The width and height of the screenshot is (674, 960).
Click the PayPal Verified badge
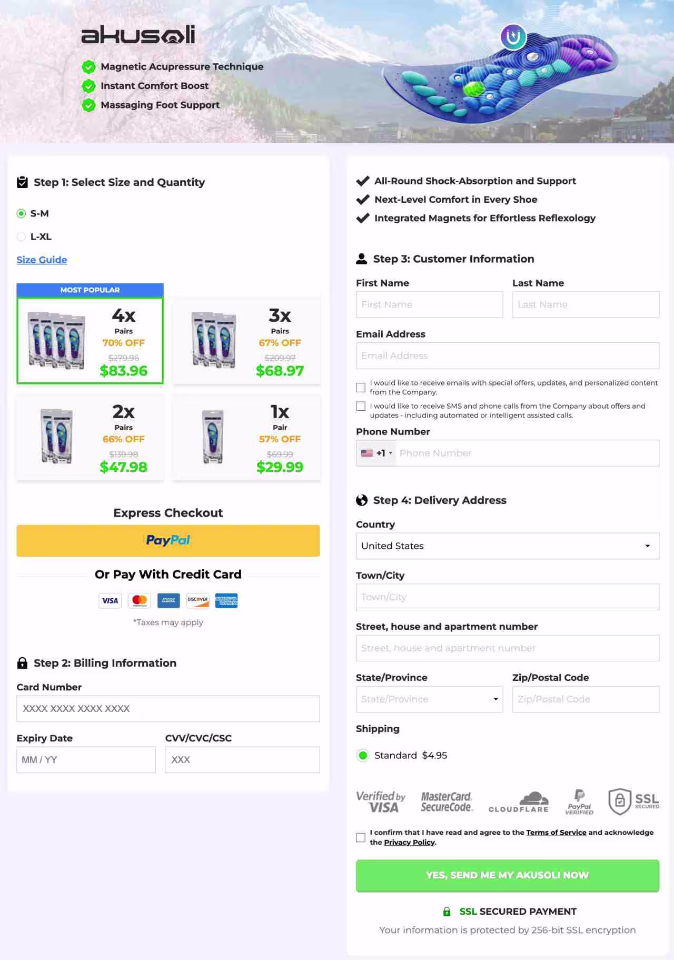pos(579,802)
